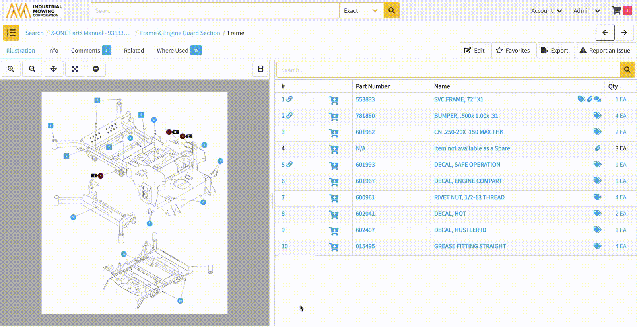This screenshot has width=637, height=327.
Task: Click tag icon for BUMPER row
Action: 597,115
